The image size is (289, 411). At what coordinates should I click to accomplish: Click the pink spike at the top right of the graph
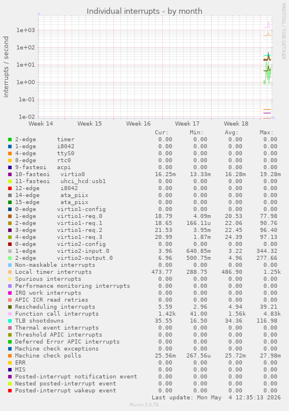tap(268, 24)
